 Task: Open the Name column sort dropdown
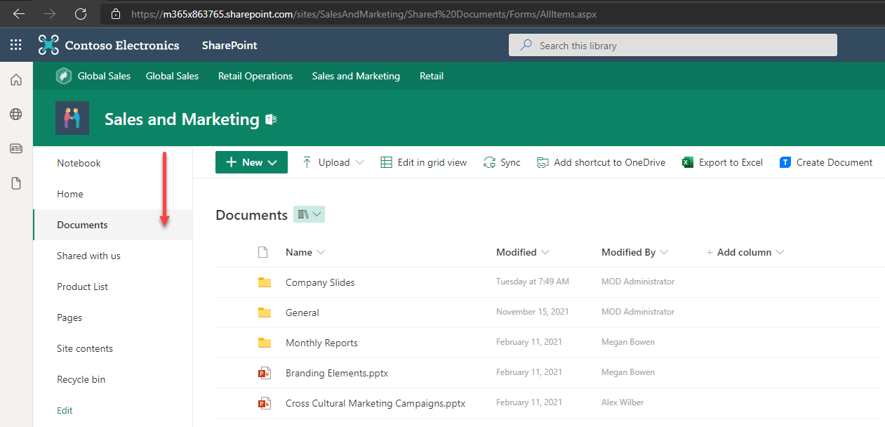[x=321, y=252]
